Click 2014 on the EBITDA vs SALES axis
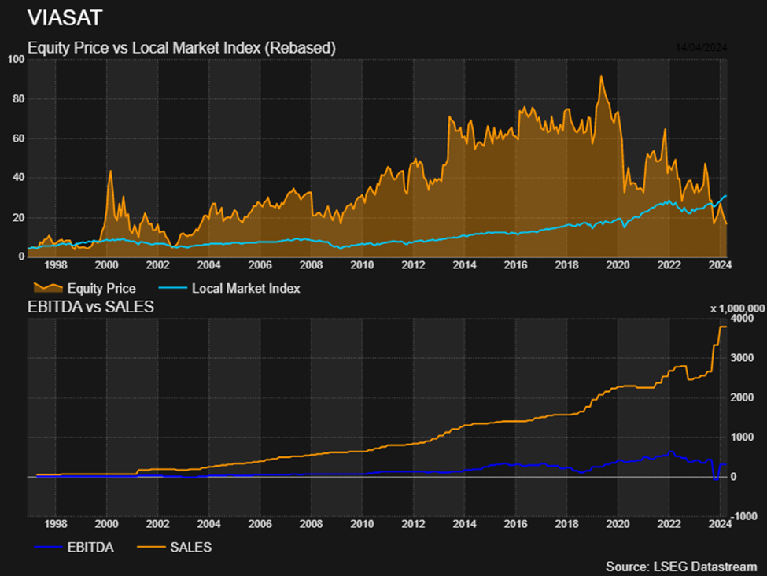The width and height of the screenshot is (767, 576). (x=464, y=524)
